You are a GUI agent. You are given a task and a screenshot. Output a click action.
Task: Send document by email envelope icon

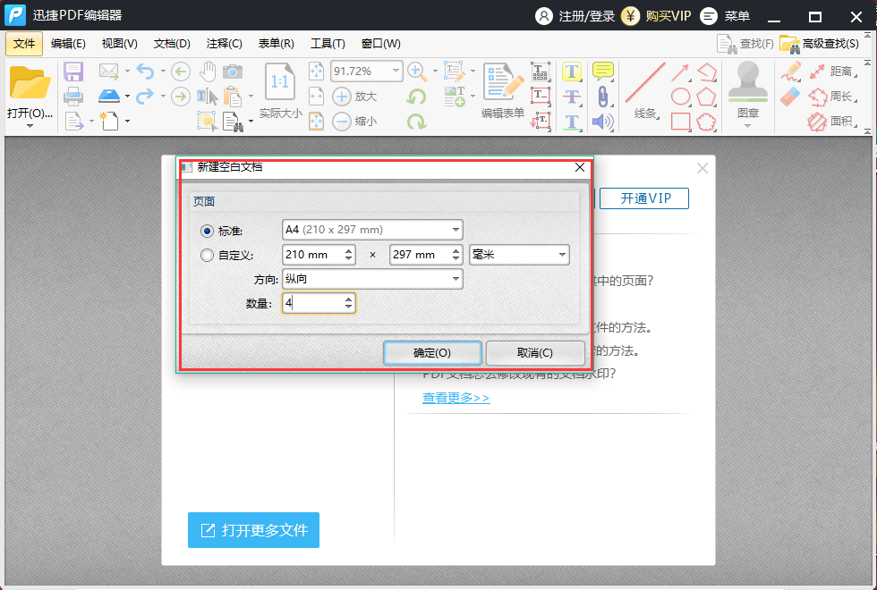point(108,72)
